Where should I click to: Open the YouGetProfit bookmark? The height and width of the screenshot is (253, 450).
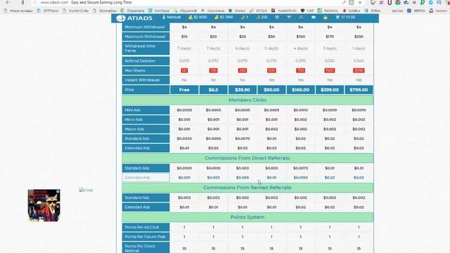(284, 11)
